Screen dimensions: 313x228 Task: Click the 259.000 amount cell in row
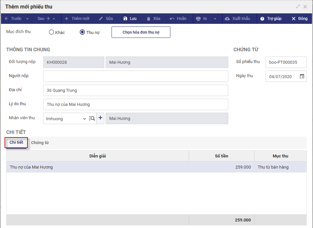pyautogui.click(x=221, y=167)
